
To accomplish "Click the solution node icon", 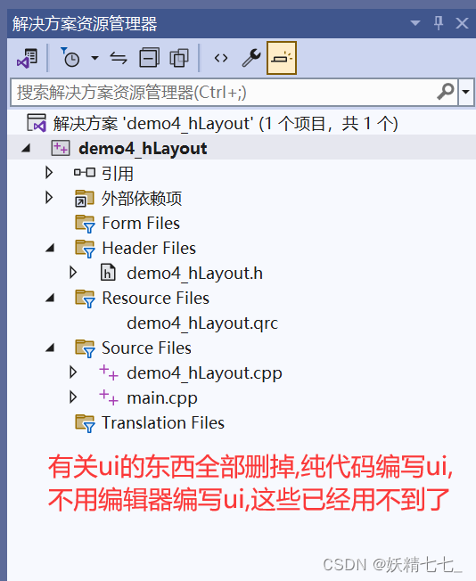I will point(37,123).
